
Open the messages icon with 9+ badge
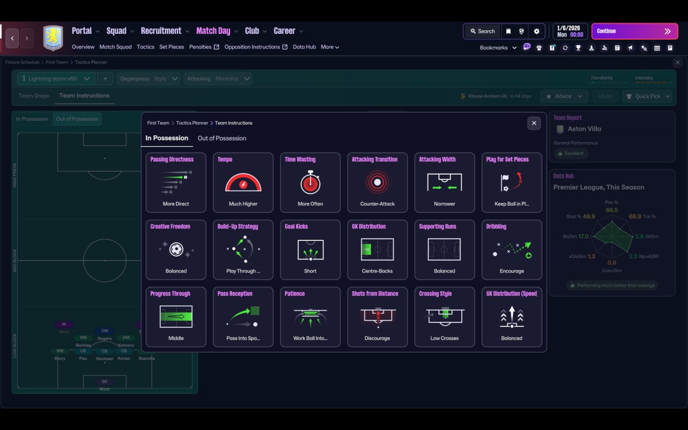(x=526, y=47)
